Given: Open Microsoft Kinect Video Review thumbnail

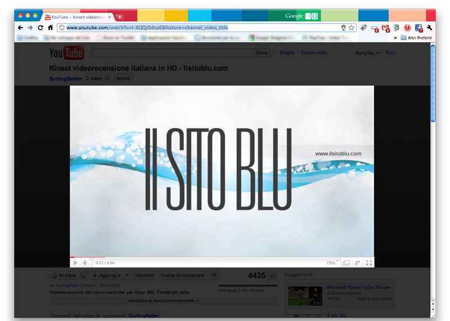Looking at the screenshot, I should pyautogui.click(x=305, y=296).
